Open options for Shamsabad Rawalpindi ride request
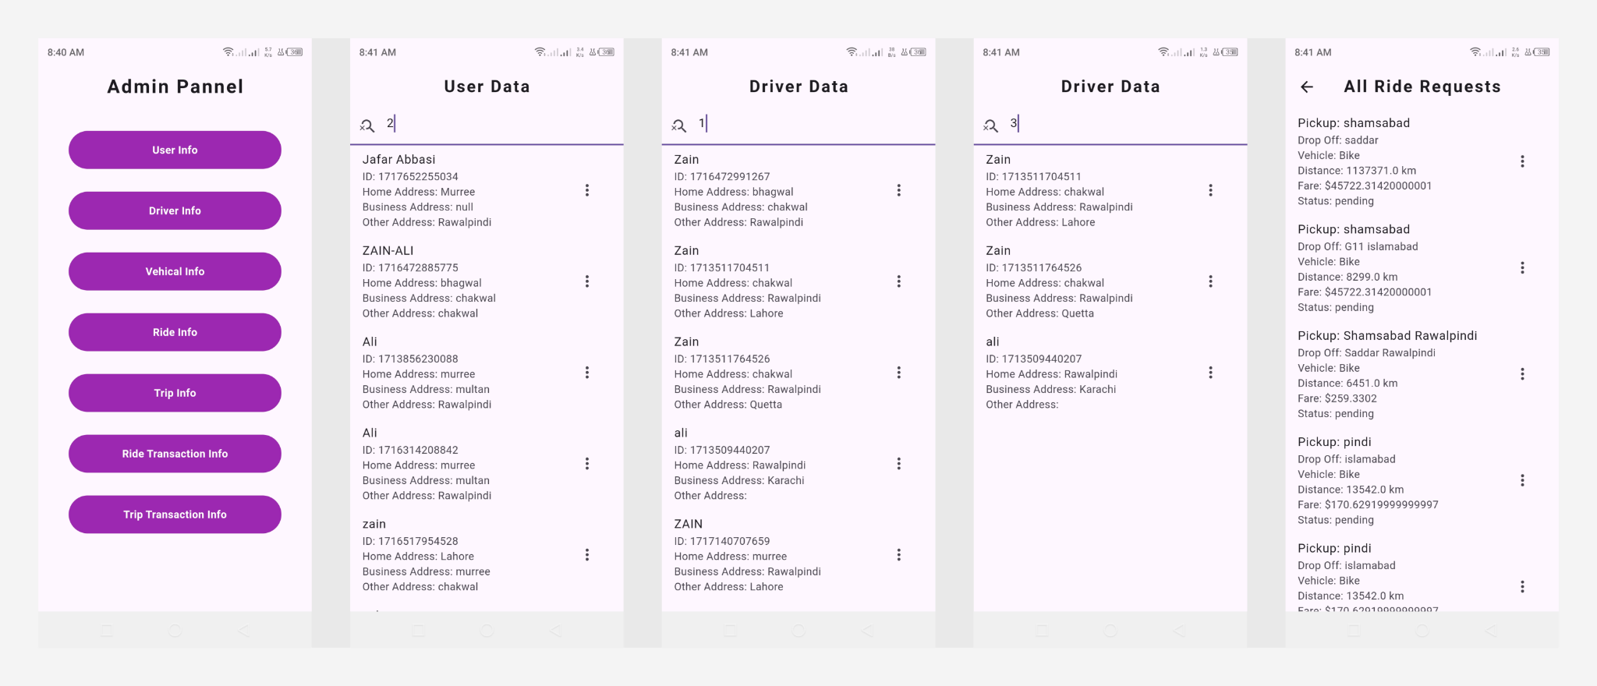Image resolution: width=1597 pixels, height=686 pixels. click(x=1522, y=374)
